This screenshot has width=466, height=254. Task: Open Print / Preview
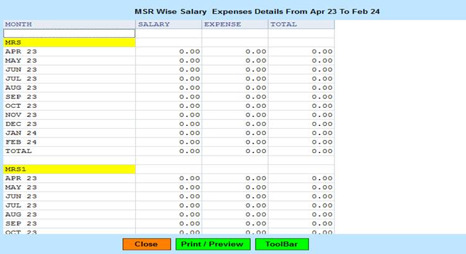pos(213,244)
